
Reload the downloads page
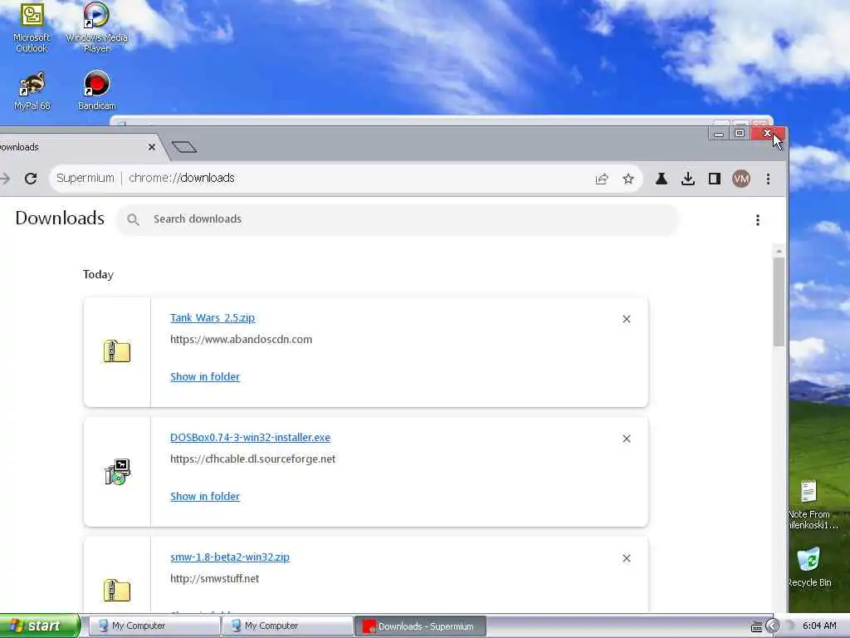(31, 179)
